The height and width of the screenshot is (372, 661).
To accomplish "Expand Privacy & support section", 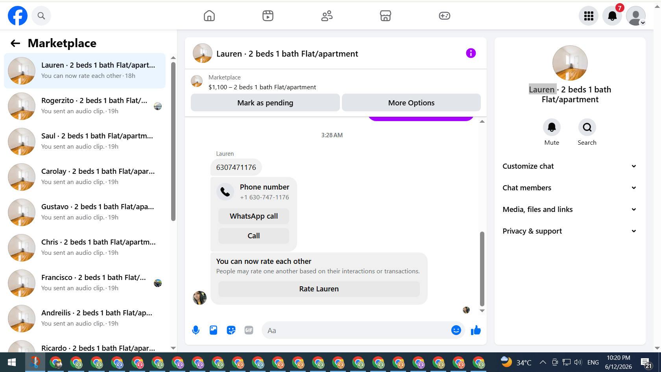I will pos(570,231).
